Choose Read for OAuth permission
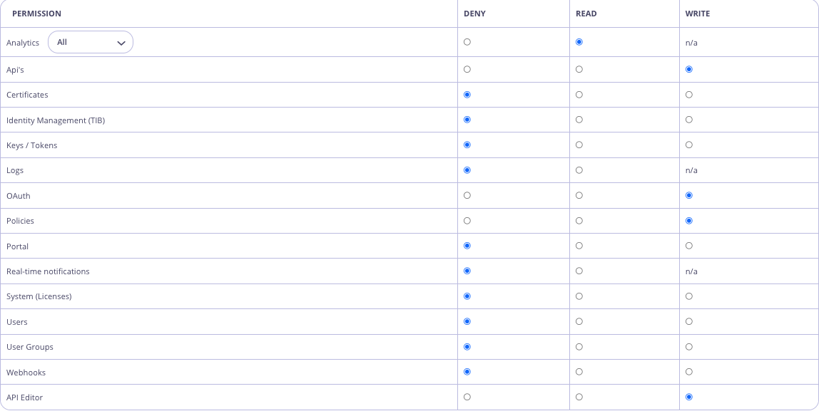Image resolution: width=819 pixels, height=411 pixels. pos(579,195)
